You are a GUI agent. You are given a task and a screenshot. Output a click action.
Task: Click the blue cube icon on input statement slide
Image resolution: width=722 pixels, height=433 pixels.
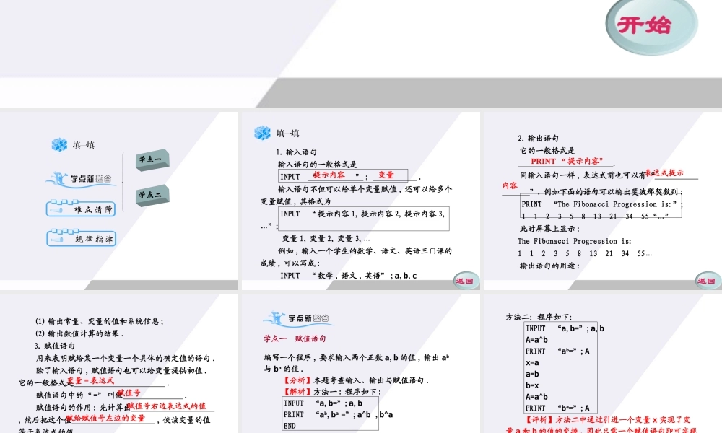click(263, 133)
